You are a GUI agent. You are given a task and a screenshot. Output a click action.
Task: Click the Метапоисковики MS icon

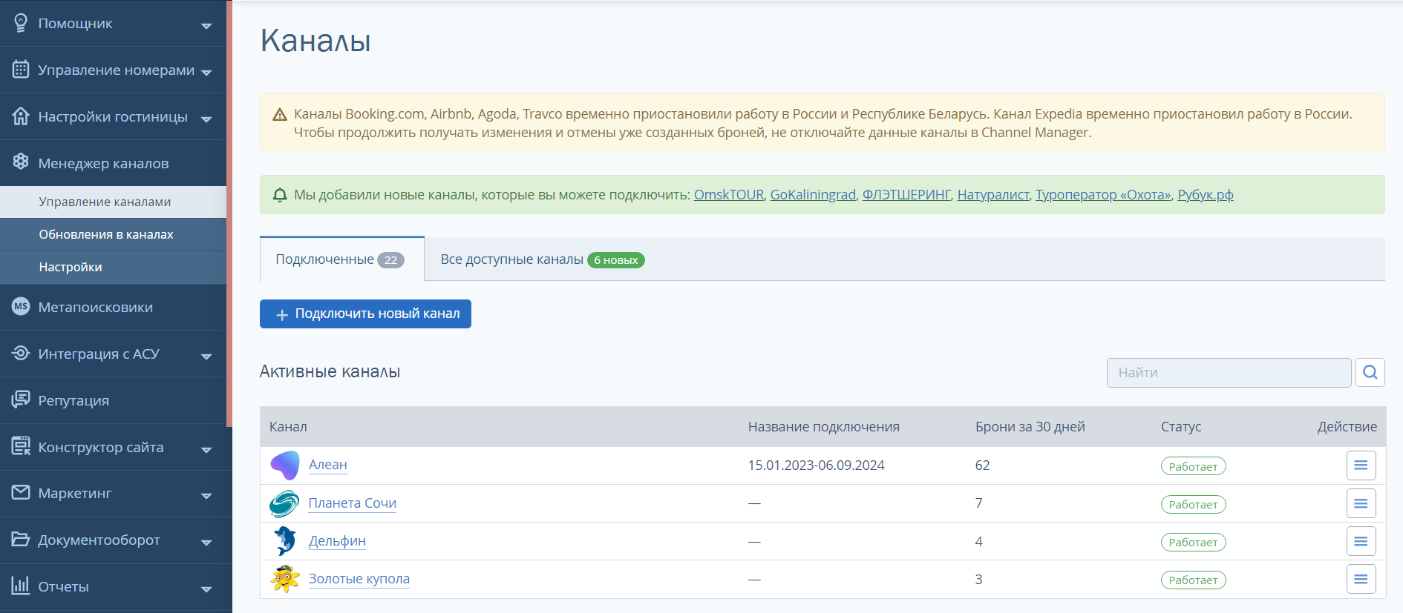[x=21, y=307]
